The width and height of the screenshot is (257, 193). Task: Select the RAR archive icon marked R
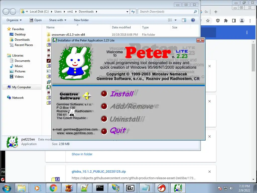pos(49,45)
